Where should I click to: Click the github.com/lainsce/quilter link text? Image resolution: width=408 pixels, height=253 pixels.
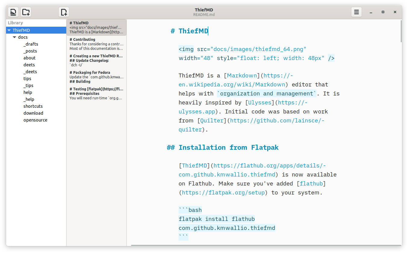277,120
